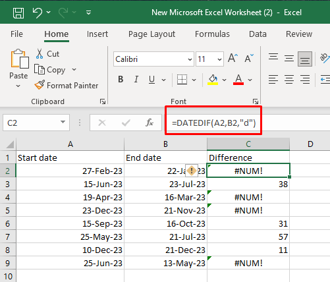This screenshot has height=282, width=330.
Task: Select cell C7 with value 57
Action: [248, 237]
